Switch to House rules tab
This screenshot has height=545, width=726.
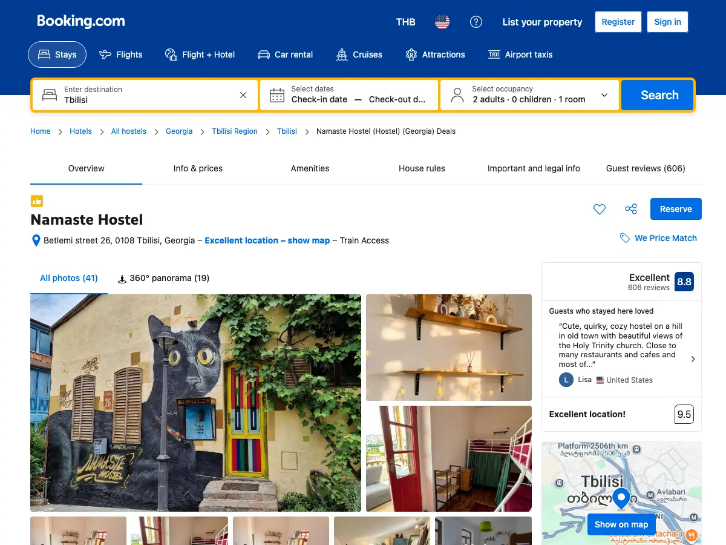pyautogui.click(x=422, y=169)
